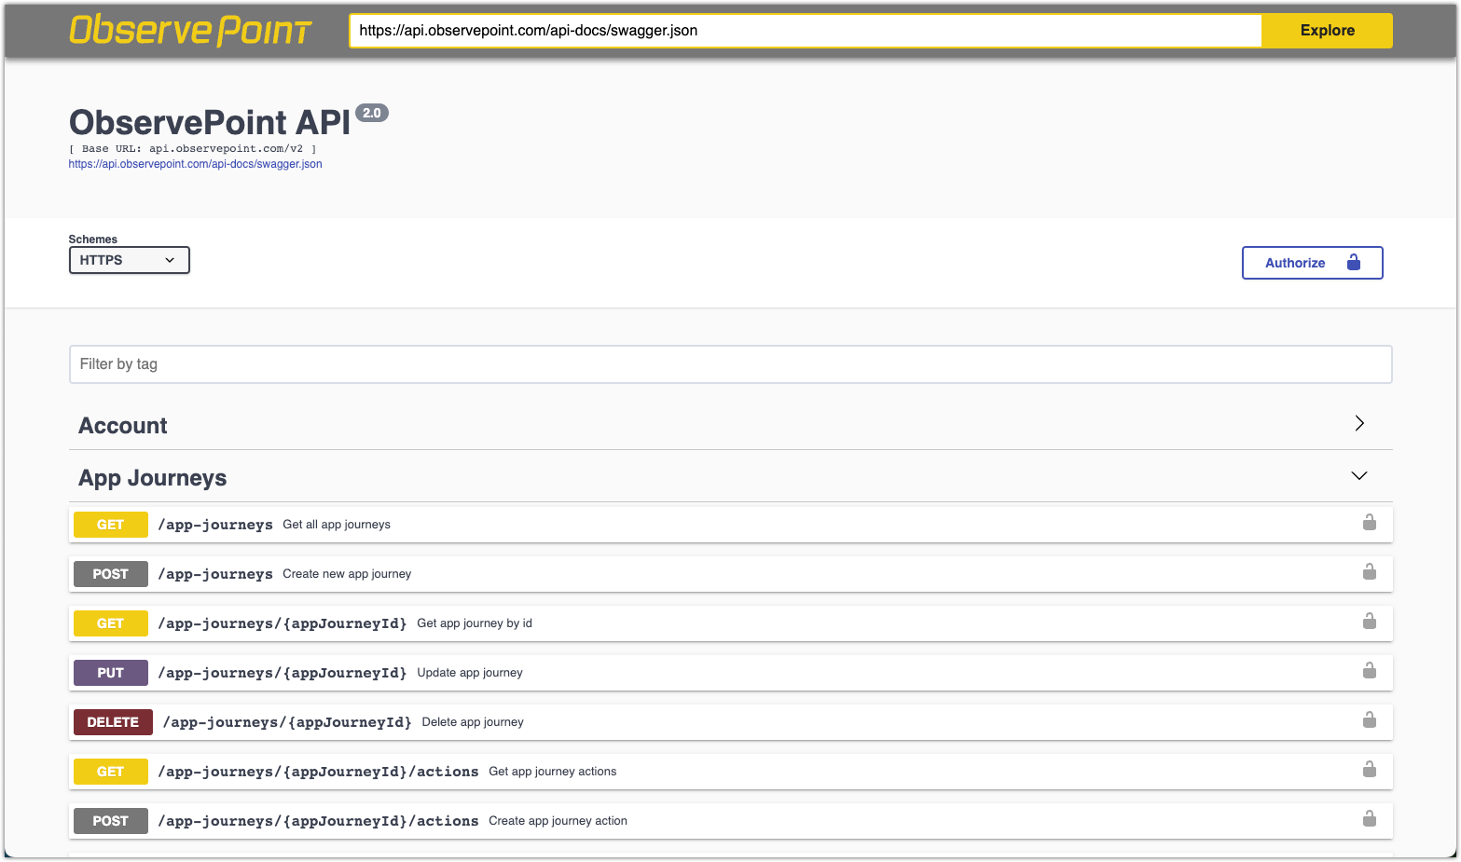Click the swagger URL input field
Screen dimensions: 1461x862
(x=806, y=31)
